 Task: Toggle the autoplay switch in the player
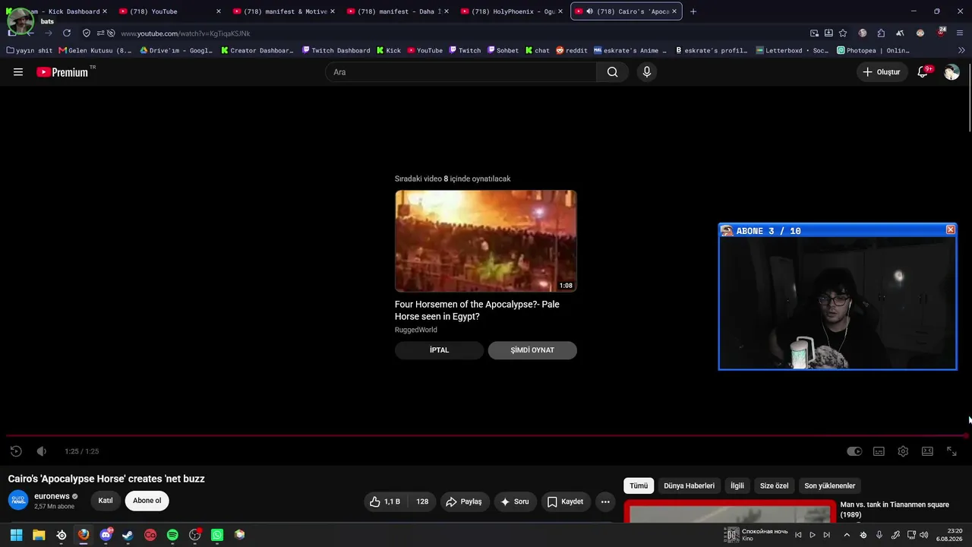pyautogui.click(x=854, y=451)
